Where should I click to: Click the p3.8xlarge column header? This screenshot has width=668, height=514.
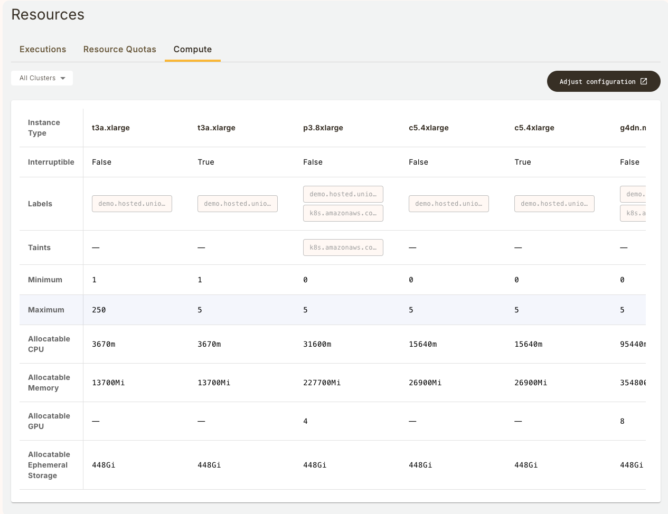pos(323,128)
